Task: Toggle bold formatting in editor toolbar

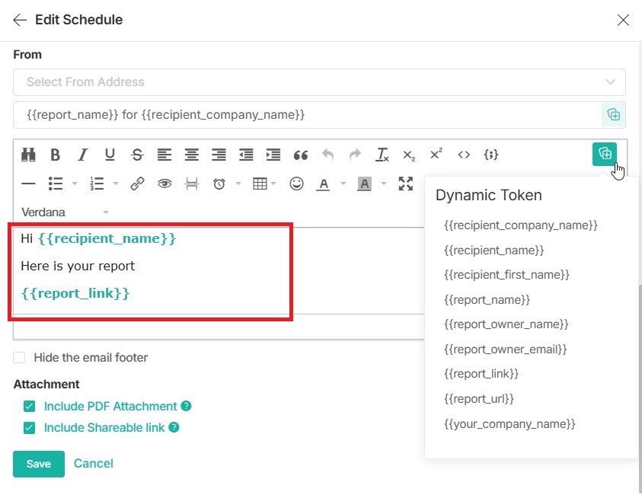Action: tap(55, 155)
